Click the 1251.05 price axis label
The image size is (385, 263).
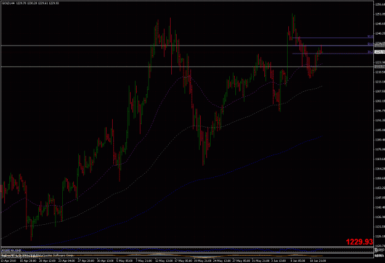pyautogui.click(x=379, y=14)
